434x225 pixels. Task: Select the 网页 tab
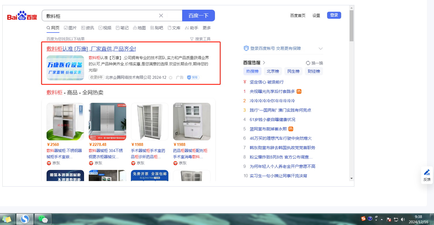pyautogui.click(x=53, y=28)
